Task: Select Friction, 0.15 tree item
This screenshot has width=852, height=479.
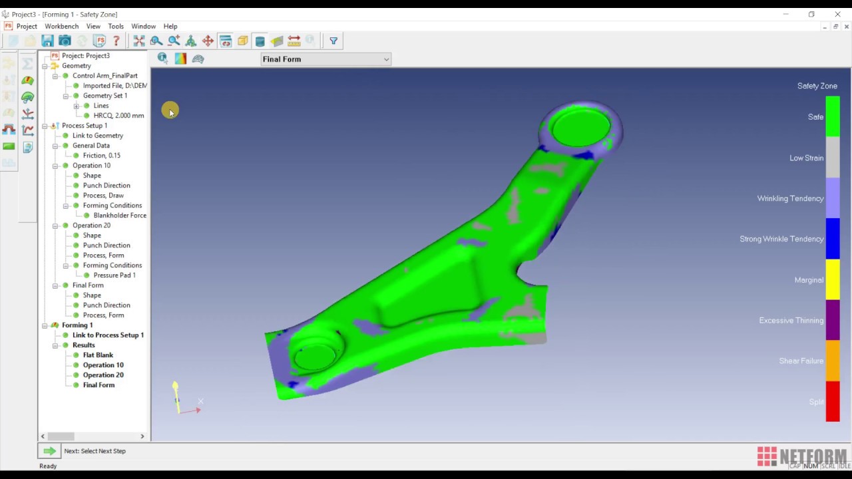Action: [102, 156]
